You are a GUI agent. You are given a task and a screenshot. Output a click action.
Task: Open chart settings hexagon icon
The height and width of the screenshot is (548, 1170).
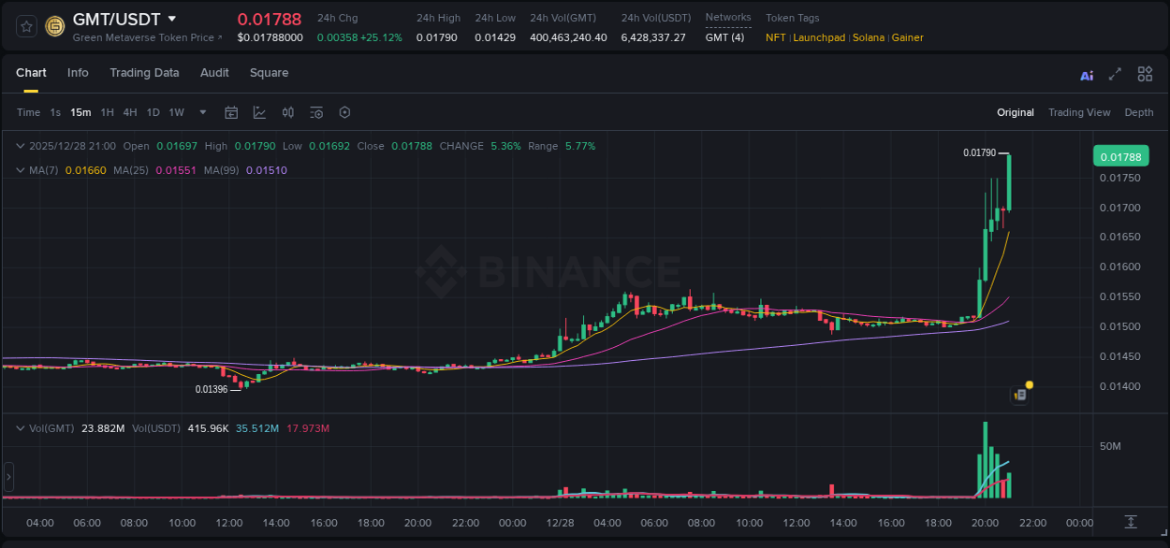344,111
